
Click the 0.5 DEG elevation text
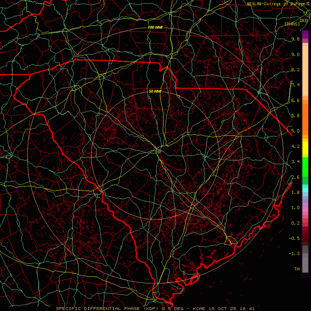point(172,309)
